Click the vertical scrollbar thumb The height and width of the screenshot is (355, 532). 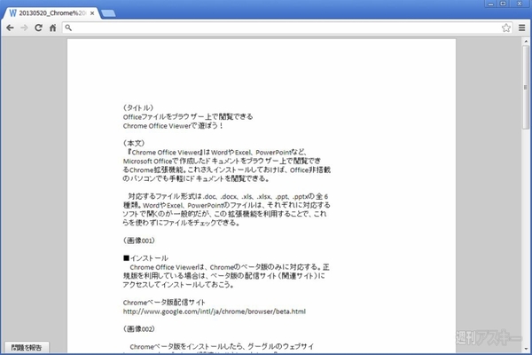(526, 87)
